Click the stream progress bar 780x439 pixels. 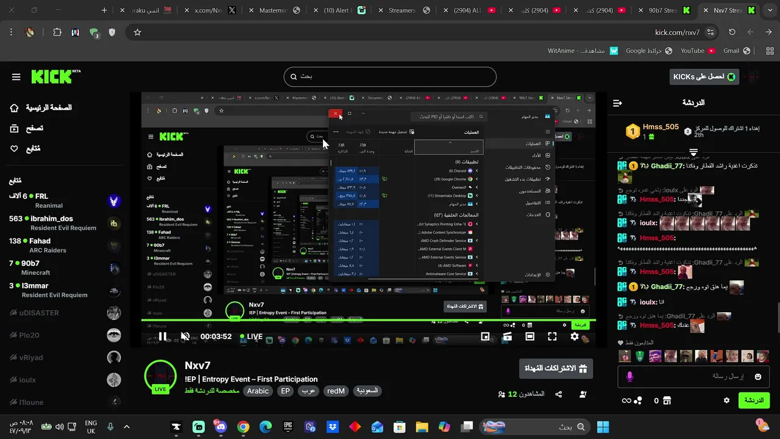pyautogui.click(x=368, y=320)
